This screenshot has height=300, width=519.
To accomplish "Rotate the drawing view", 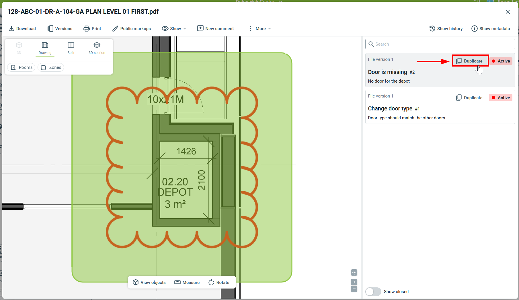I will [219, 283].
